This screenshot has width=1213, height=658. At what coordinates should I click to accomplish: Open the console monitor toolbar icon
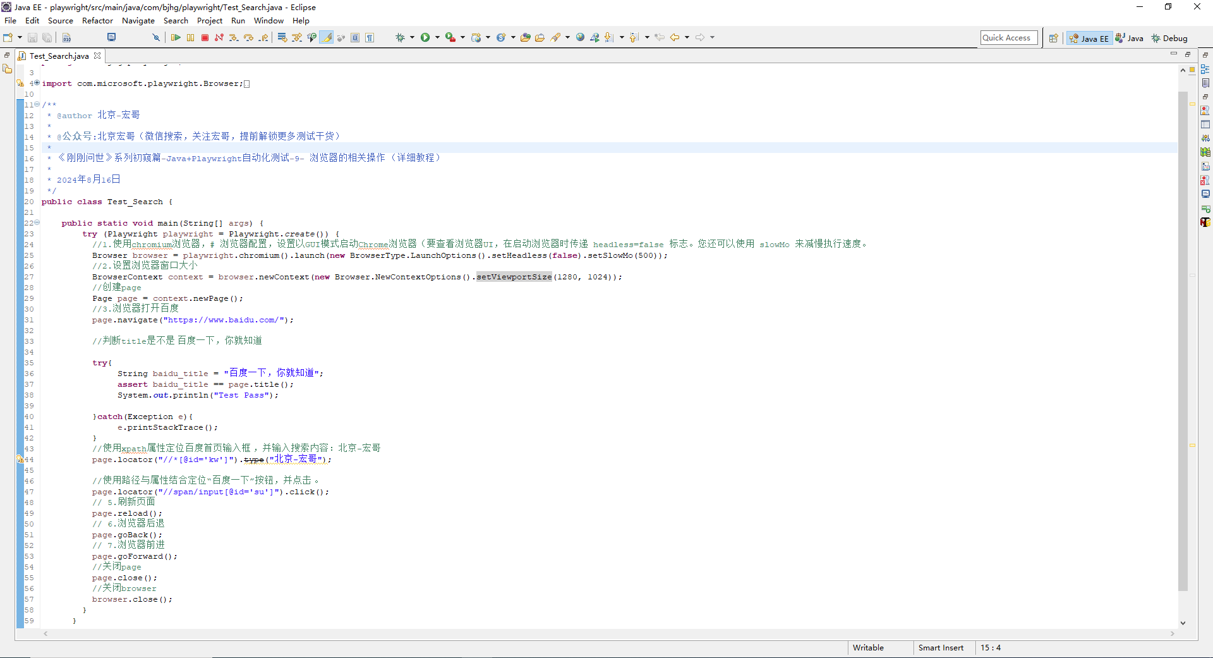(x=112, y=37)
